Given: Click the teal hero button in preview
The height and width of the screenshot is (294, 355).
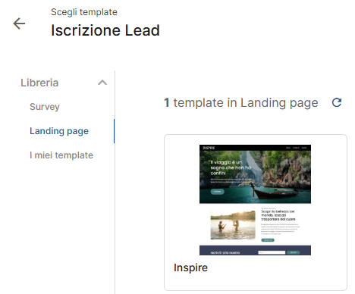Looking at the screenshot, I should pos(218,192).
